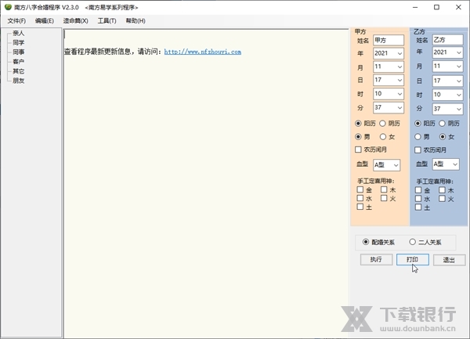
Task: Open the 造命簿(X) menu
Action: 75,21
